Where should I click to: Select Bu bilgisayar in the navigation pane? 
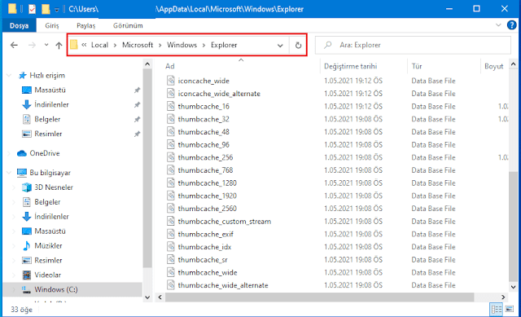50,173
